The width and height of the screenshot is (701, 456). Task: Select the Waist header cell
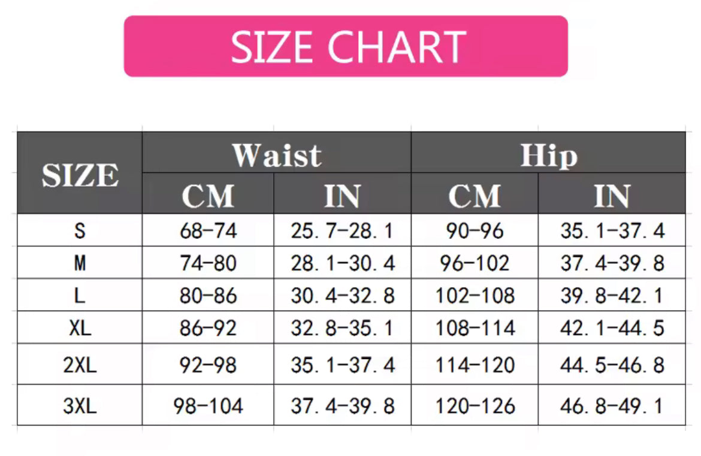277,154
